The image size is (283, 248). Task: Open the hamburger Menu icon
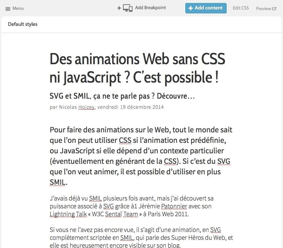(8, 9)
